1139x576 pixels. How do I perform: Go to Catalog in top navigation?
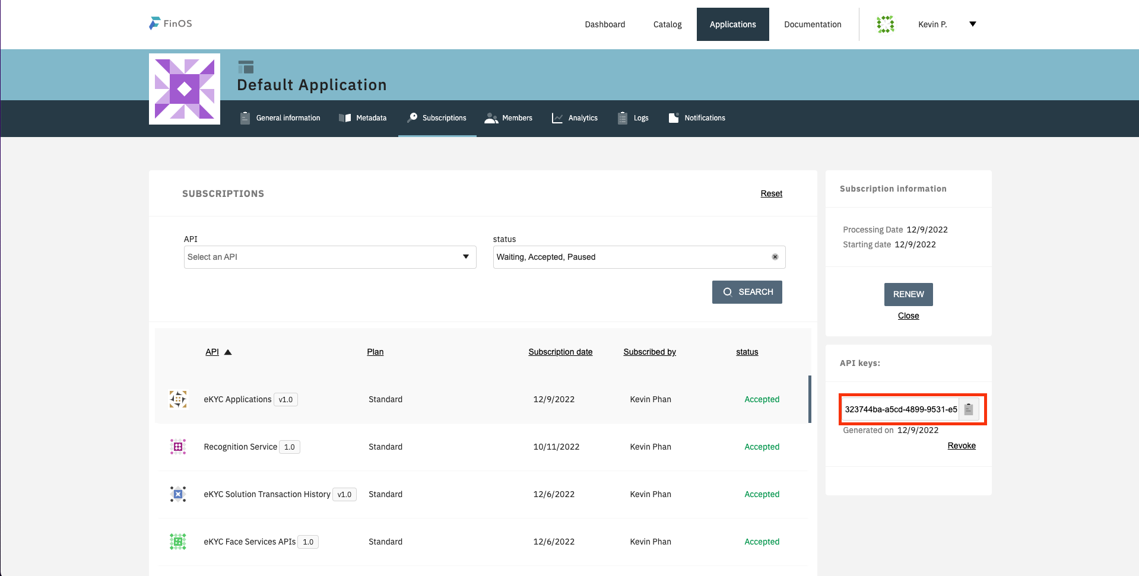[667, 24]
